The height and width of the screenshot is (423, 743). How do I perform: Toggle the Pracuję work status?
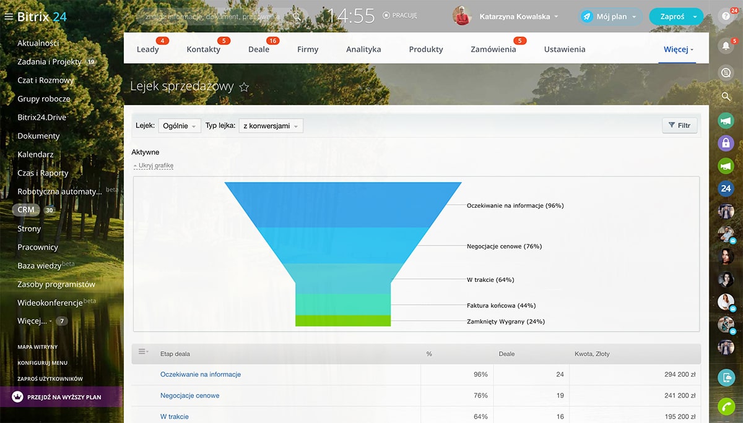pos(400,15)
